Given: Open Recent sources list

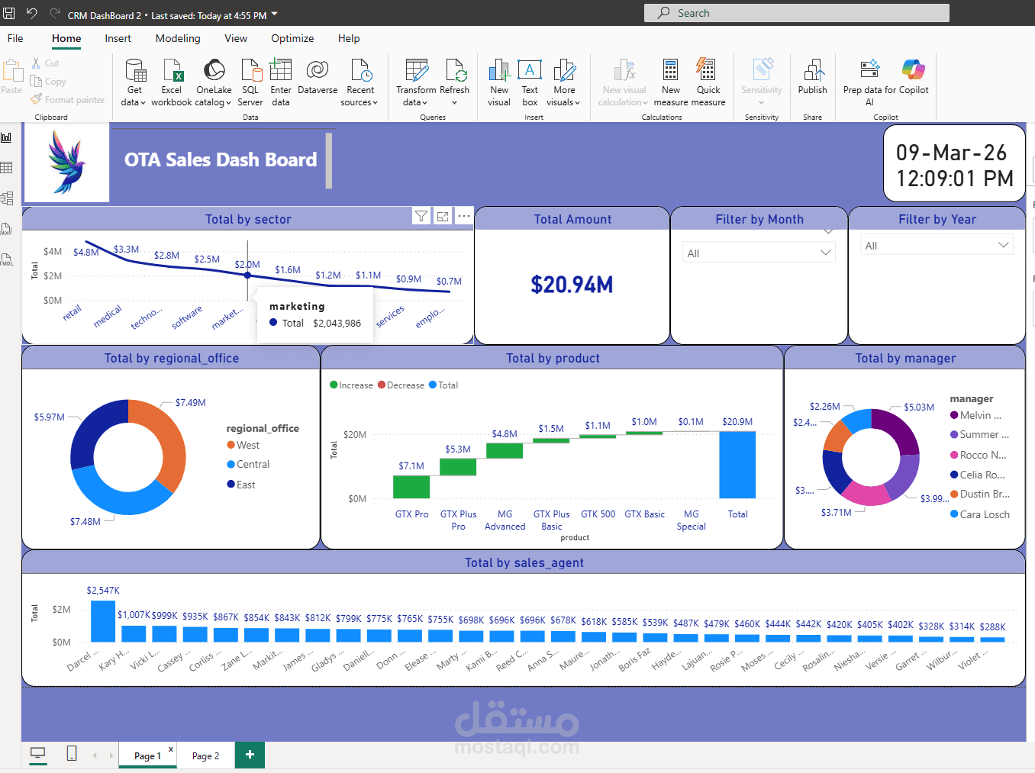Looking at the screenshot, I should click(360, 82).
